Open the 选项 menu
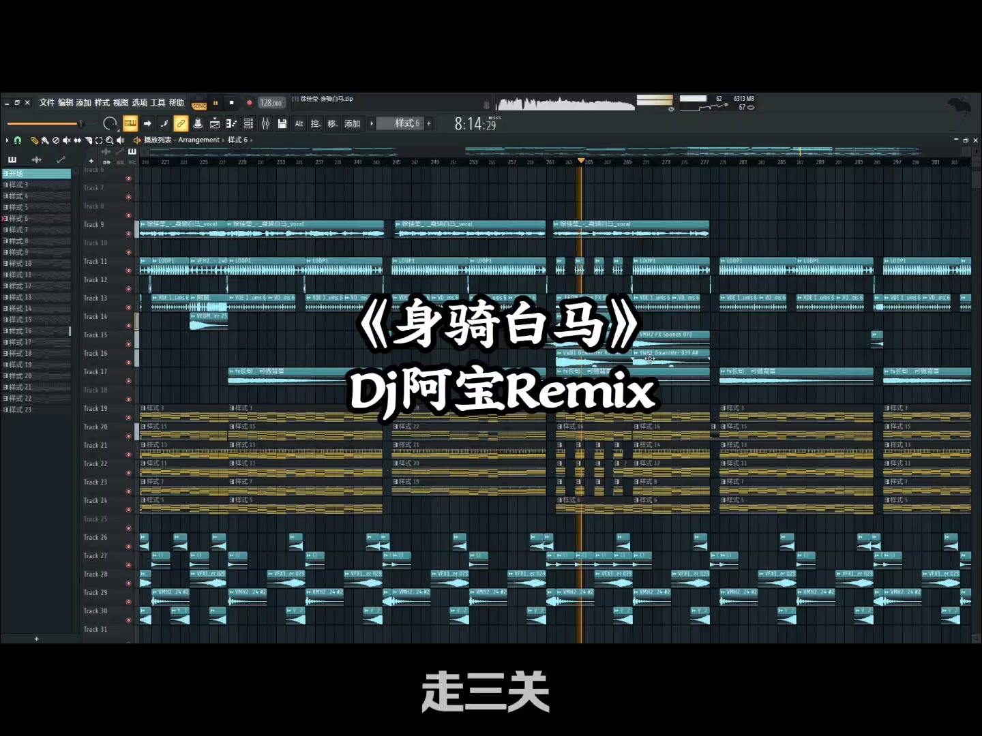Image resolution: width=982 pixels, height=736 pixels. coord(139,103)
